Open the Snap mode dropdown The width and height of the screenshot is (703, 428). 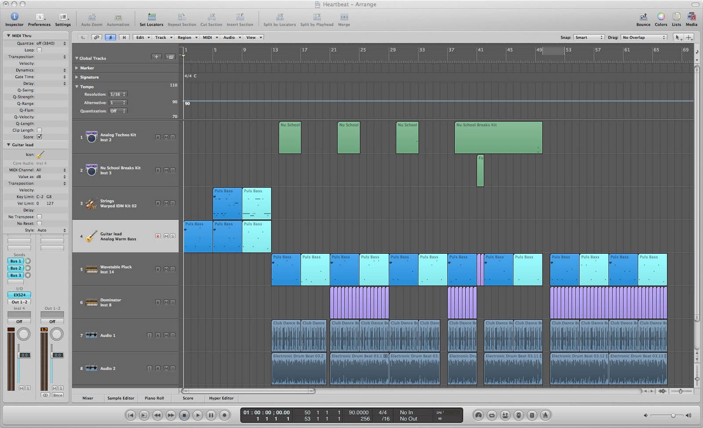(589, 37)
